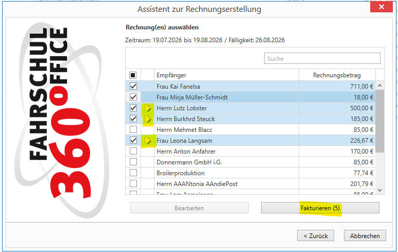The height and width of the screenshot is (252, 398).
Task: Click the edit note icon for Burkhrd Steuck
Action: click(148, 119)
